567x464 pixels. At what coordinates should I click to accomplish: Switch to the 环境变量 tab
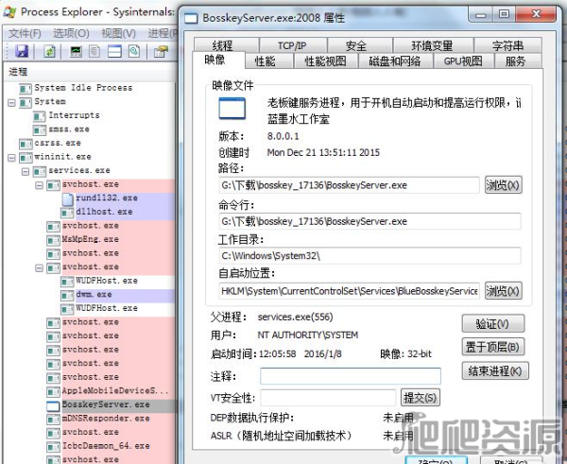(x=433, y=45)
